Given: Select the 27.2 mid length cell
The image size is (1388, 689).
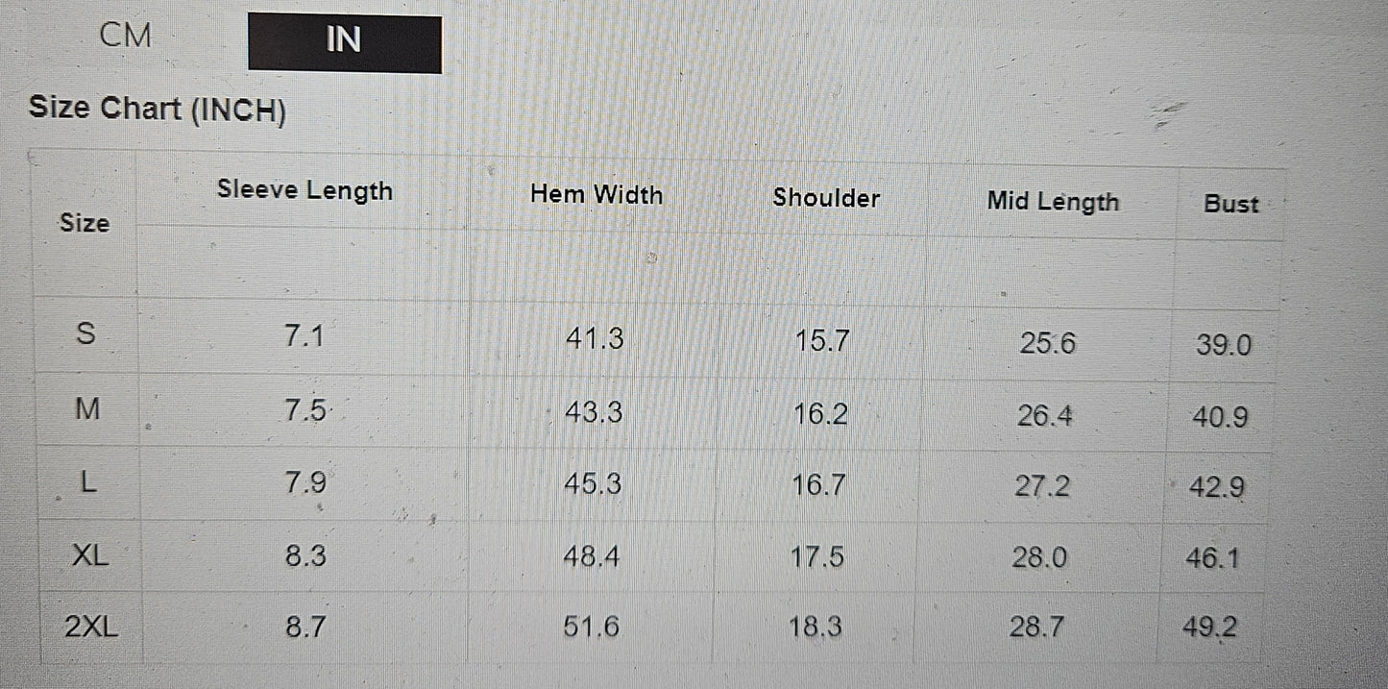Looking at the screenshot, I should (x=1042, y=486).
